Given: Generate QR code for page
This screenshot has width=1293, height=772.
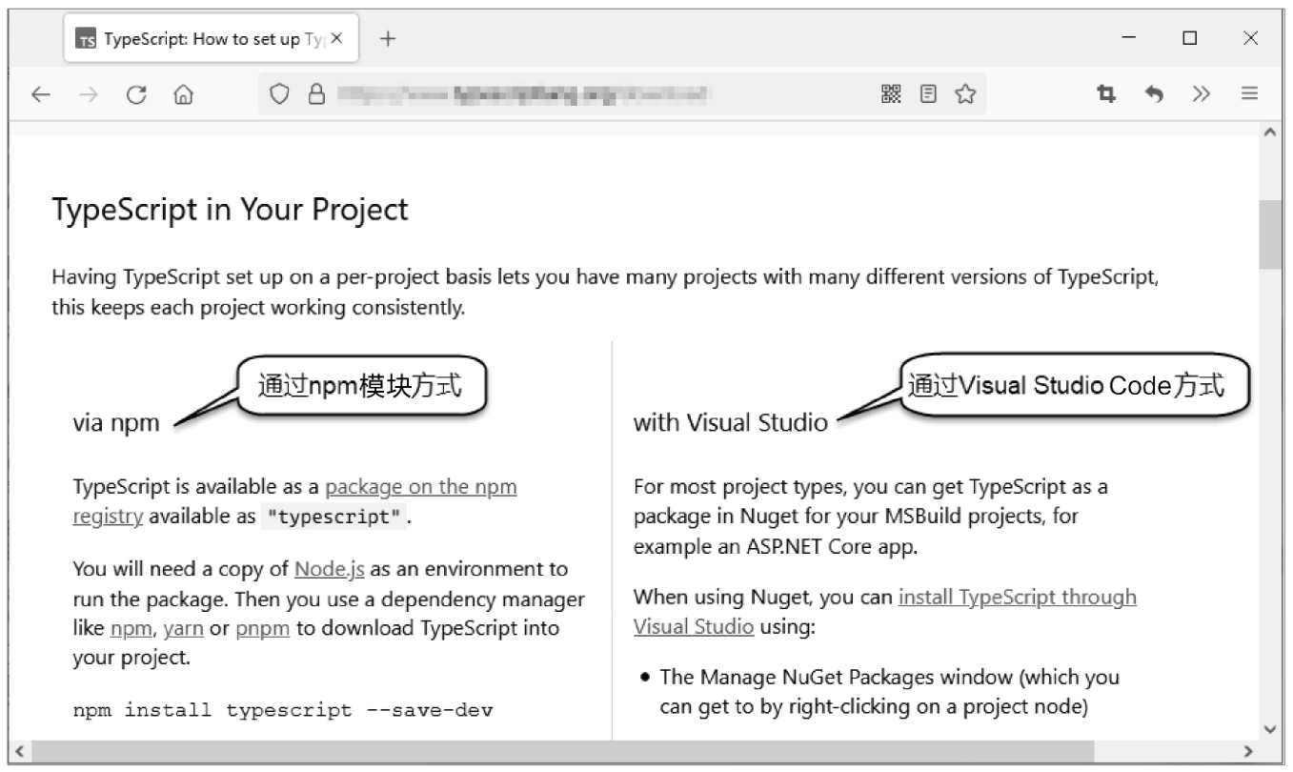Looking at the screenshot, I should click(x=891, y=93).
